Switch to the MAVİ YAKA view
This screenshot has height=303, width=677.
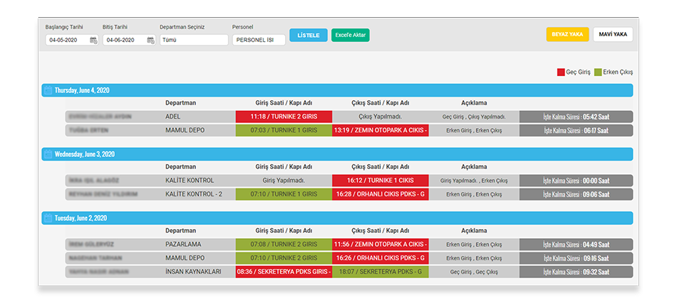(612, 34)
